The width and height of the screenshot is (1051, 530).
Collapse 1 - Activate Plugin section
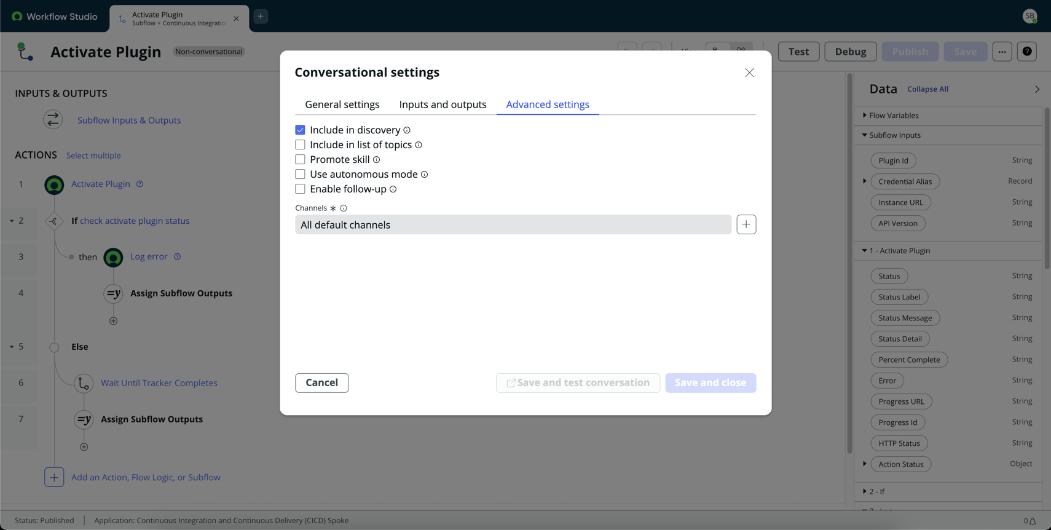click(x=864, y=251)
